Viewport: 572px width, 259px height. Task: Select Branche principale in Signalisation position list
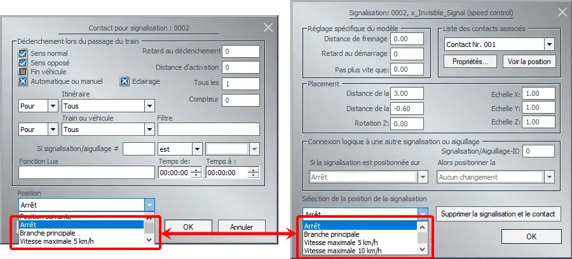click(360, 234)
